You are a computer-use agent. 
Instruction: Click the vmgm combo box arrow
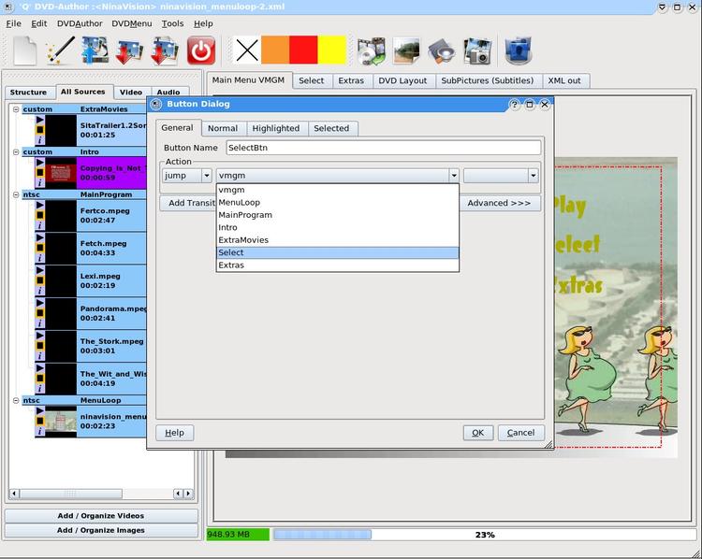(454, 176)
